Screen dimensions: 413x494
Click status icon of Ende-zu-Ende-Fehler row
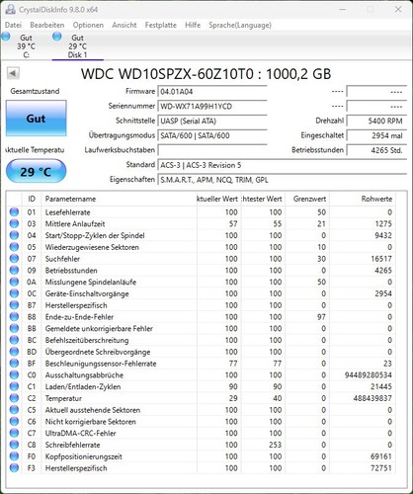click(14, 317)
